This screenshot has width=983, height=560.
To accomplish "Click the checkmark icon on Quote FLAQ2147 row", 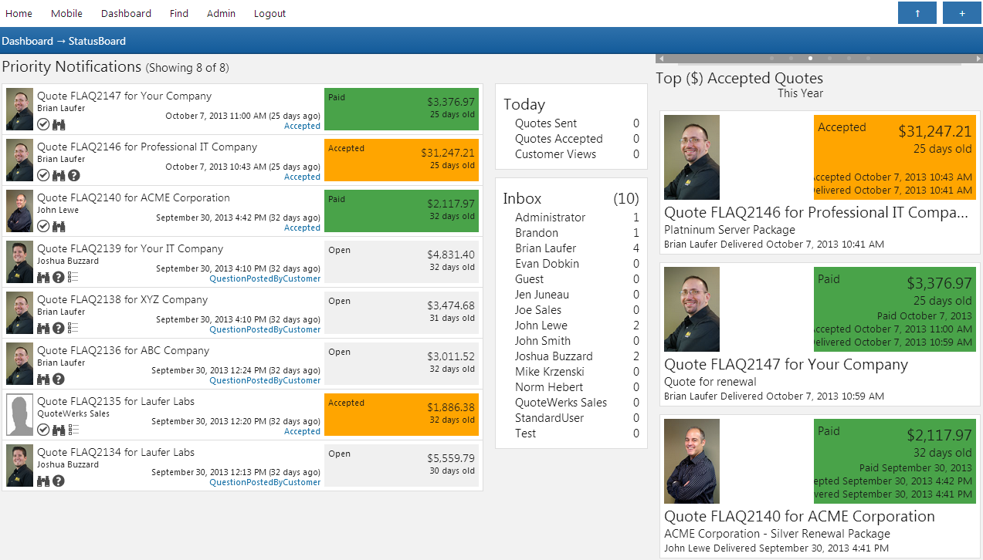I will click(x=43, y=124).
